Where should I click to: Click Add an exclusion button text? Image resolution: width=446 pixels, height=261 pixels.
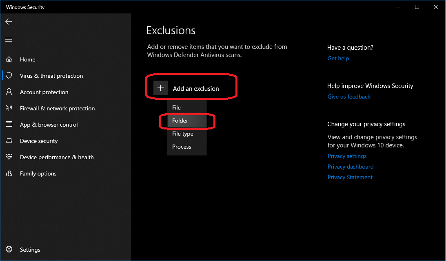pos(196,88)
